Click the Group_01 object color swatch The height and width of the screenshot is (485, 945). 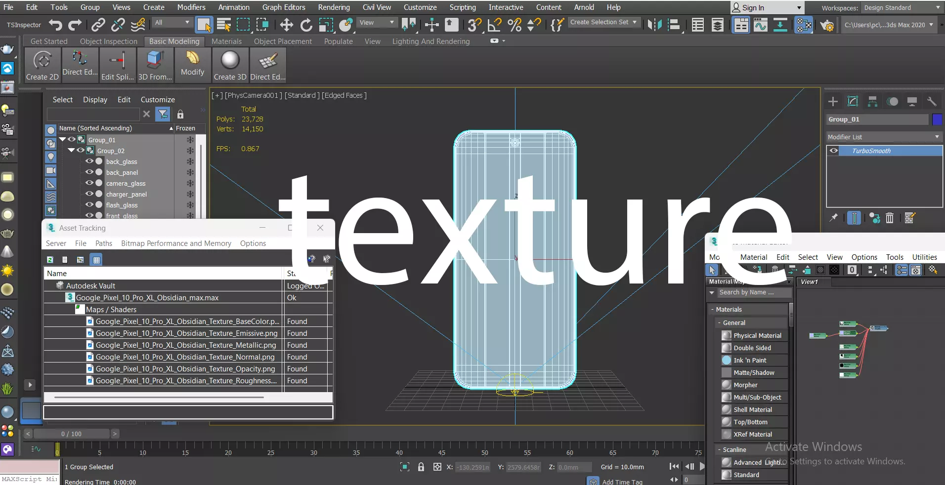click(x=937, y=120)
